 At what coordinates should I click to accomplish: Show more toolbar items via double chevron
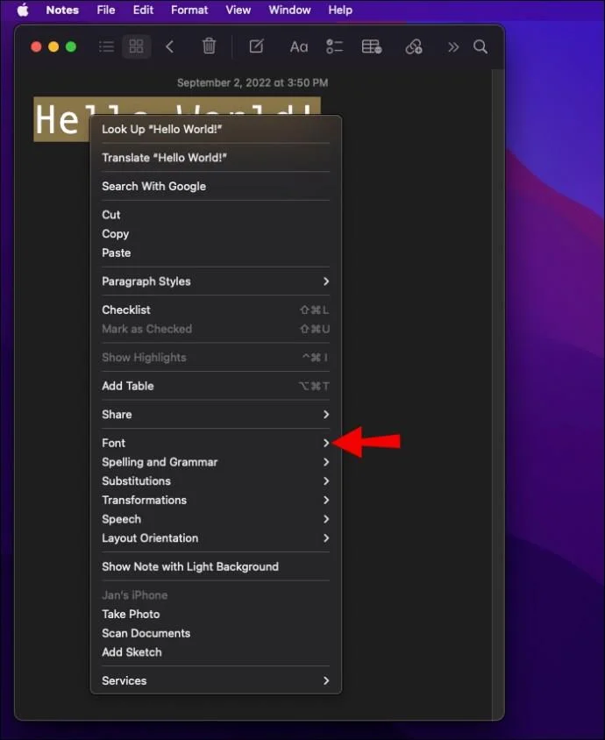click(453, 46)
